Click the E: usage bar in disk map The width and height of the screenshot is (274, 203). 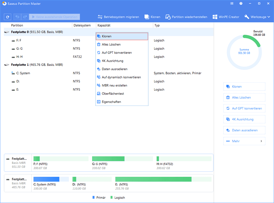click(x=163, y=179)
